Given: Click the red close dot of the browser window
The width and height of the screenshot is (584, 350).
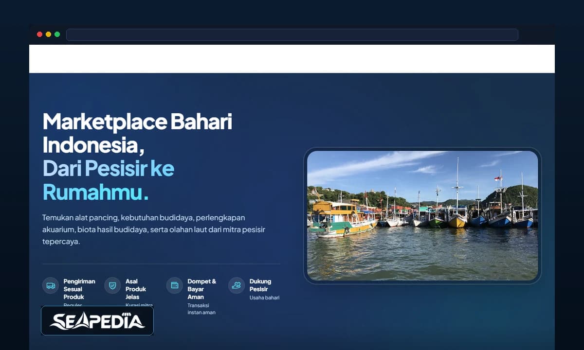Looking at the screenshot, I should (x=40, y=35).
